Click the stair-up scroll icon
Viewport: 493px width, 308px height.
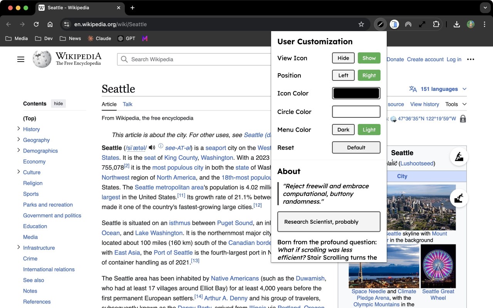(x=459, y=157)
